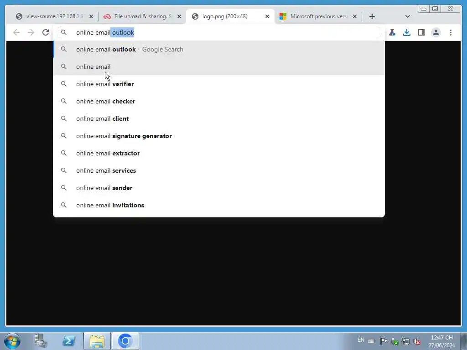The height and width of the screenshot is (350, 467).
Task: Click the green-check security tray icon
Action: pyautogui.click(x=395, y=342)
